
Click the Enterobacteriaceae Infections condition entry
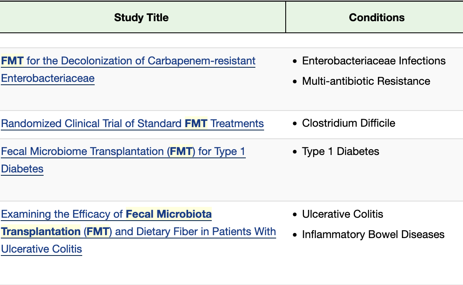[374, 61]
